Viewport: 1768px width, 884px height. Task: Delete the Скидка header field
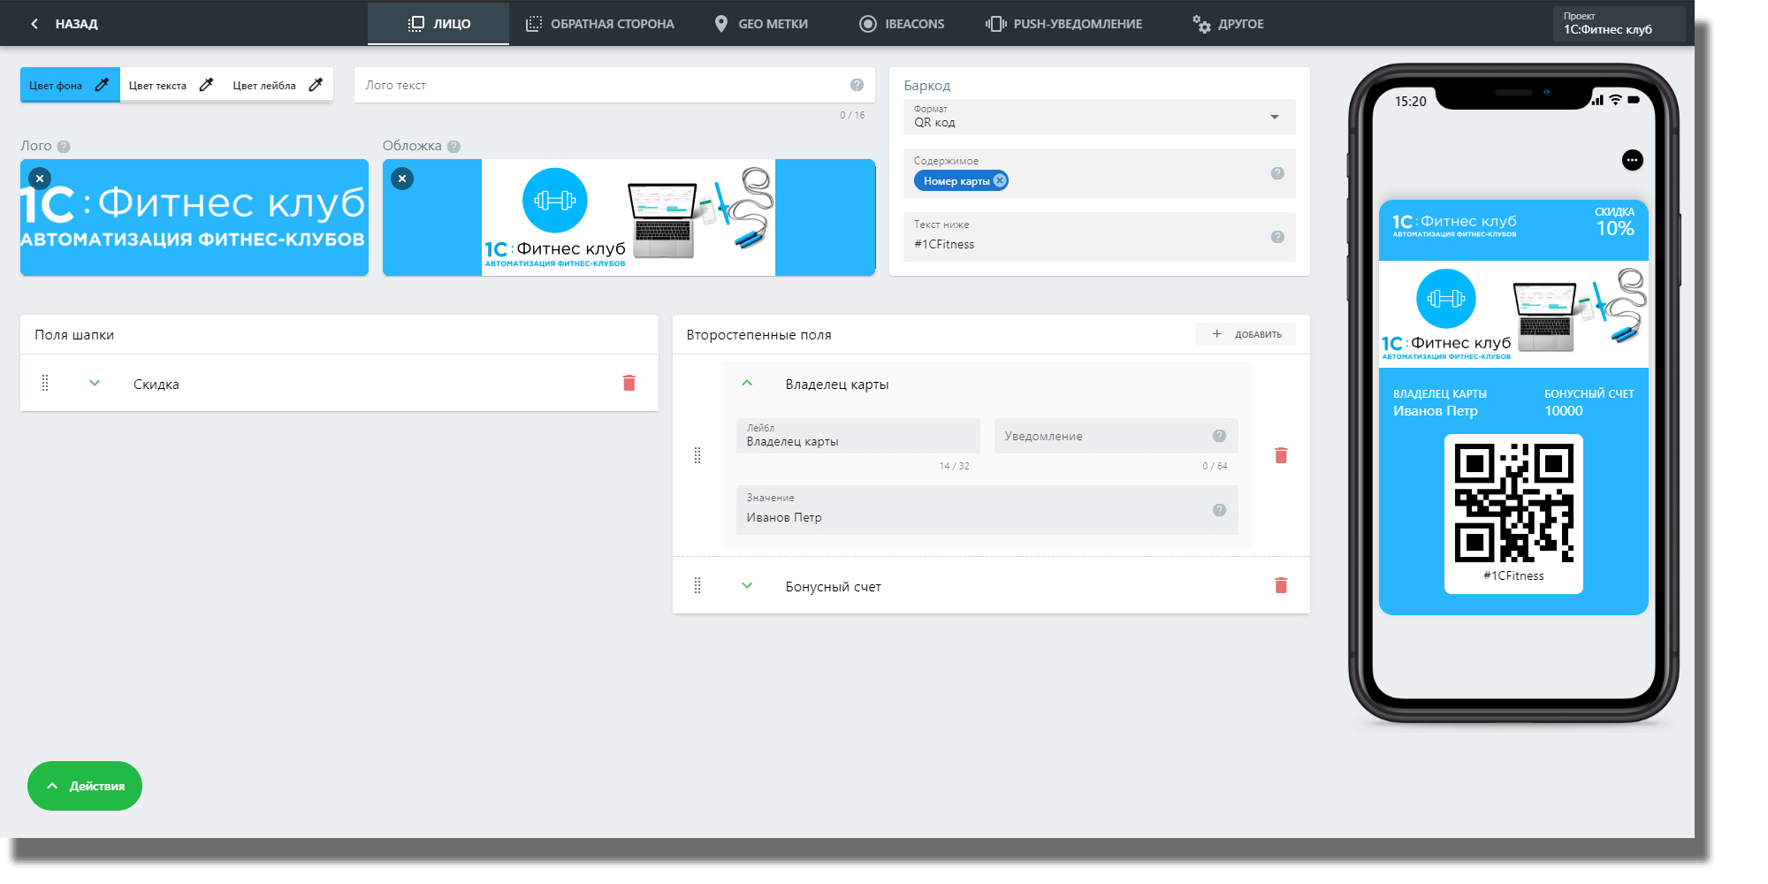pos(629,383)
